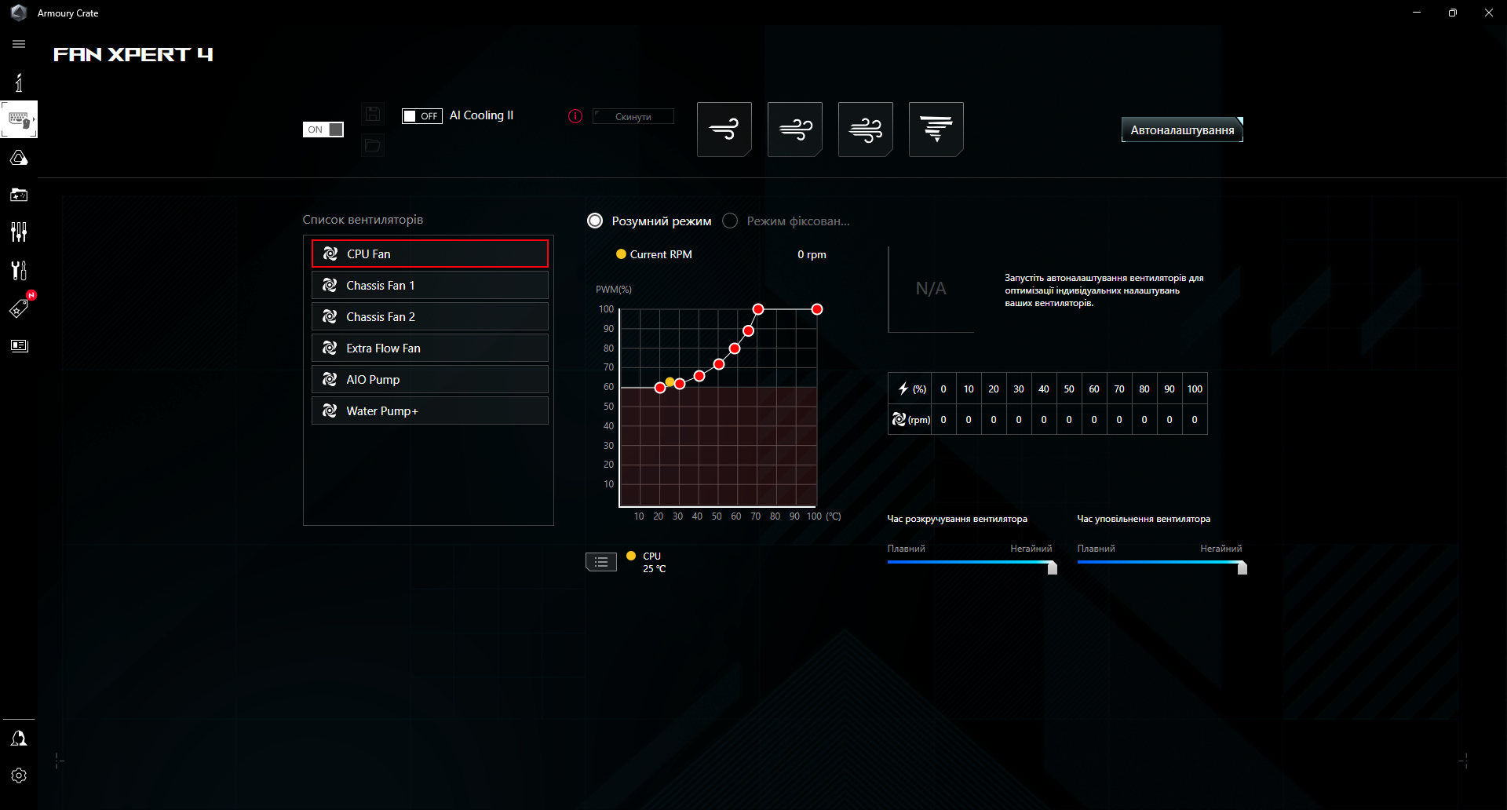Save the fan profile using the disk icon
Viewport: 1507px width, 810px height.
[373, 113]
